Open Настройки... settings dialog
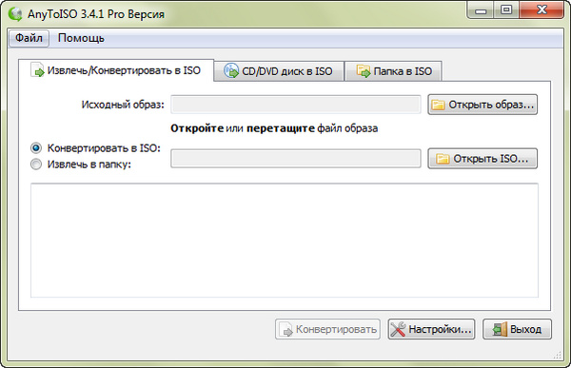 point(431,329)
